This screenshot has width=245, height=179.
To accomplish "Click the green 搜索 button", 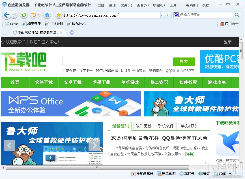I will pos(184,61).
